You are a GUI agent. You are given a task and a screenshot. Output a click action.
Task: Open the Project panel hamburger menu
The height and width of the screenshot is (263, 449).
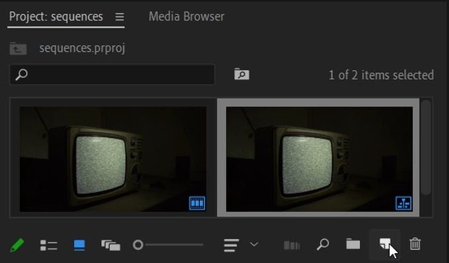120,17
